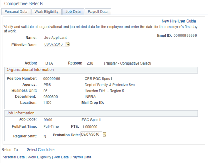208x163 pixels.
Task: Open the Effective Date calendar picker
Action: tap(68, 45)
